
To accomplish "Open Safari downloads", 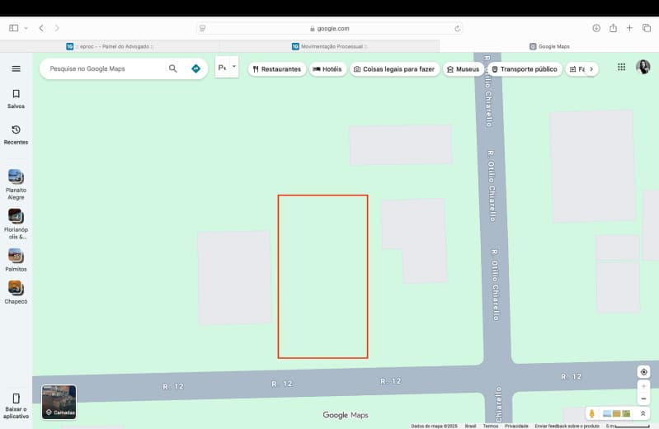I will [x=596, y=28].
